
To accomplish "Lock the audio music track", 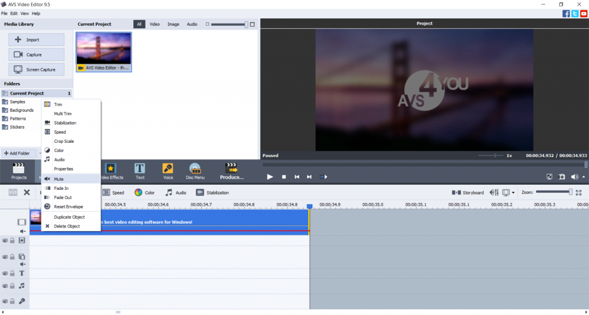I will click(x=12, y=286).
